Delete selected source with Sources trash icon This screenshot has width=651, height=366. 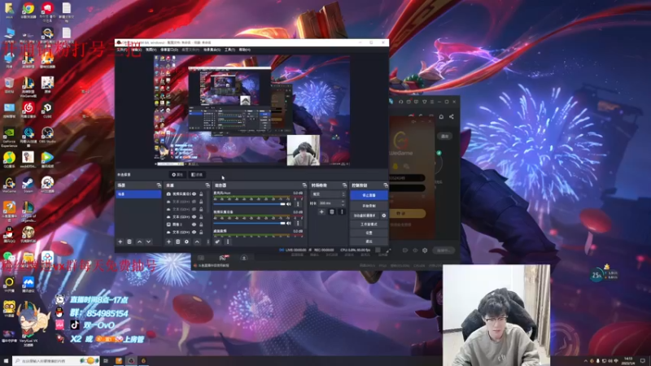pos(177,242)
